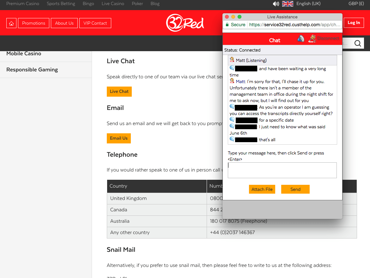The height and width of the screenshot is (278, 370).
Task: Click 'Status: Connected' text
Action: pyautogui.click(x=242, y=50)
